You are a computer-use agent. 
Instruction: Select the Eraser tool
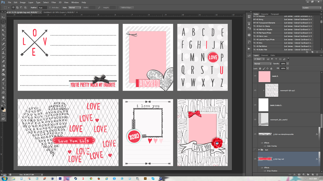tap(3, 62)
